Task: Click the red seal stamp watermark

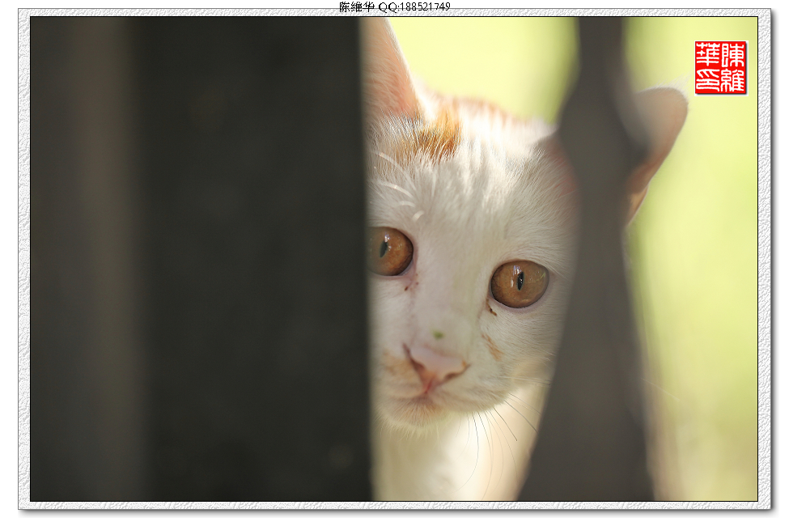Action: pyautogui.click(x=720, y=68)
